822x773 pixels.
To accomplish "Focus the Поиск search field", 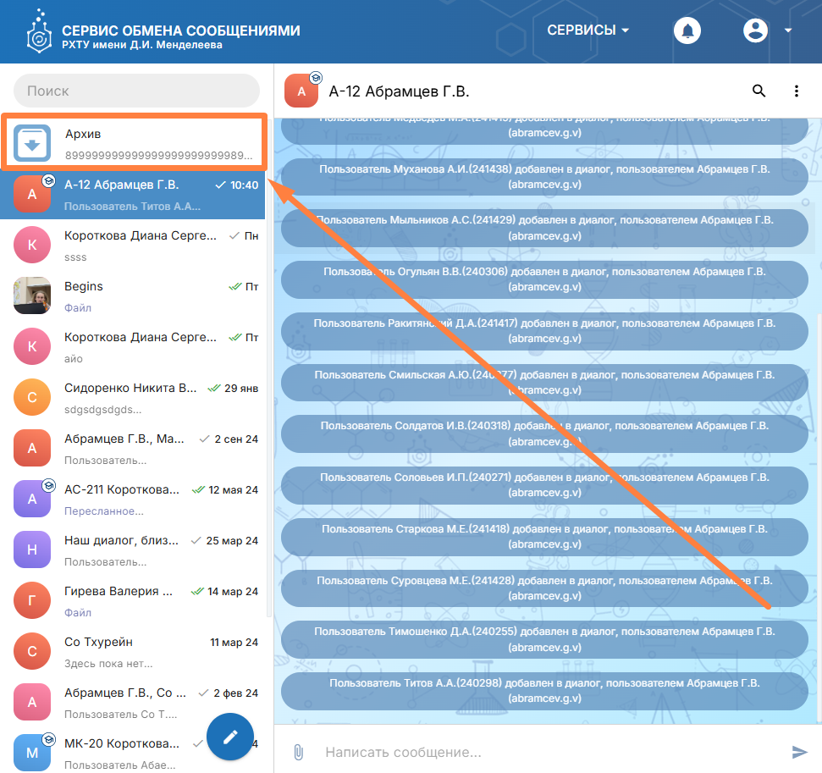I will pyautogui.click(x=135, y=91).
